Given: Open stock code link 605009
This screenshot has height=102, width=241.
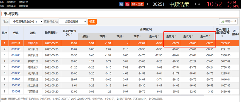Looking at the screenshot, I should pos(16,61).
